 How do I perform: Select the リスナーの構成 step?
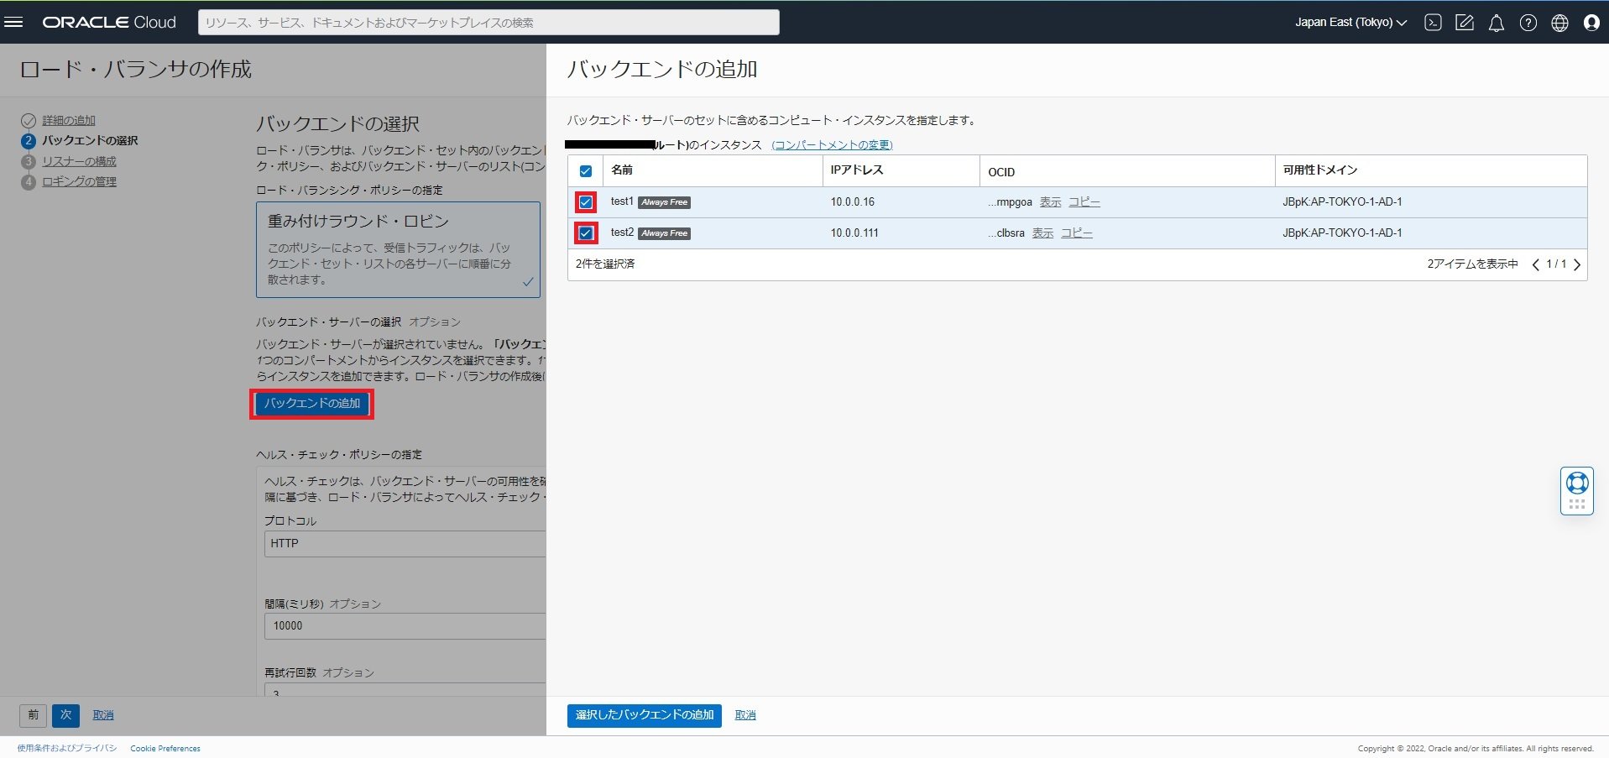[x=79, y=160]
